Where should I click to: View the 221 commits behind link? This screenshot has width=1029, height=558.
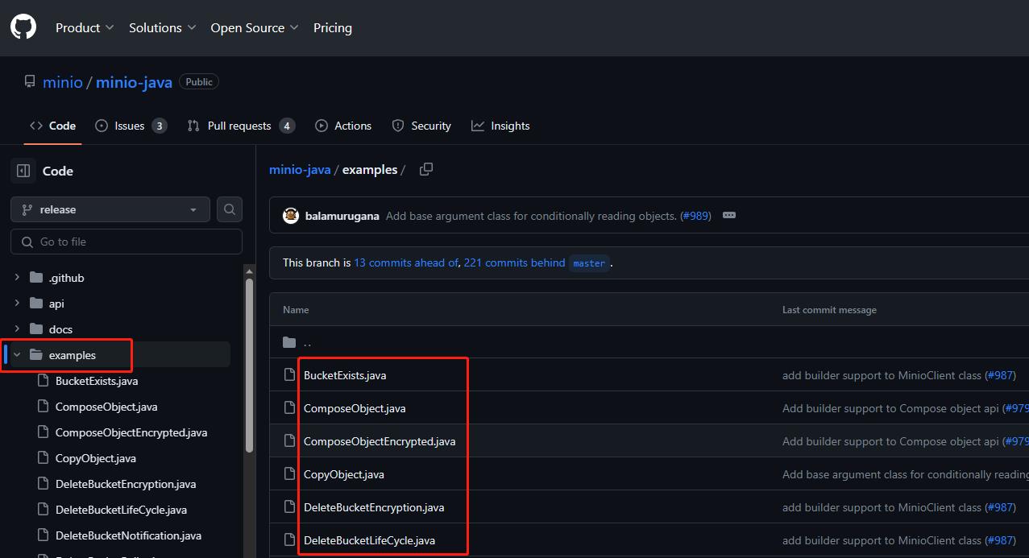point(514,262)
